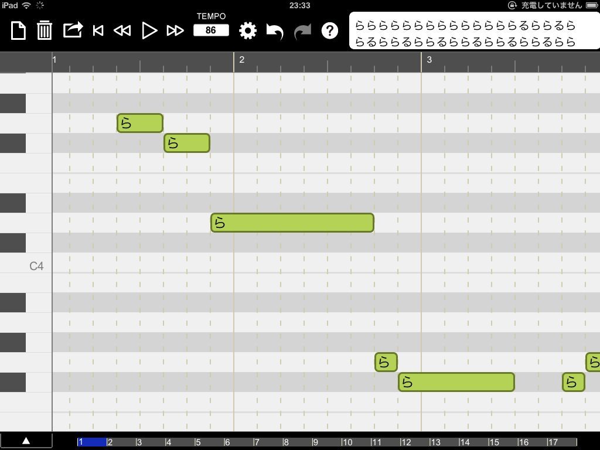
Task: Tap the C4 piano key
Action: pos(26,263)
